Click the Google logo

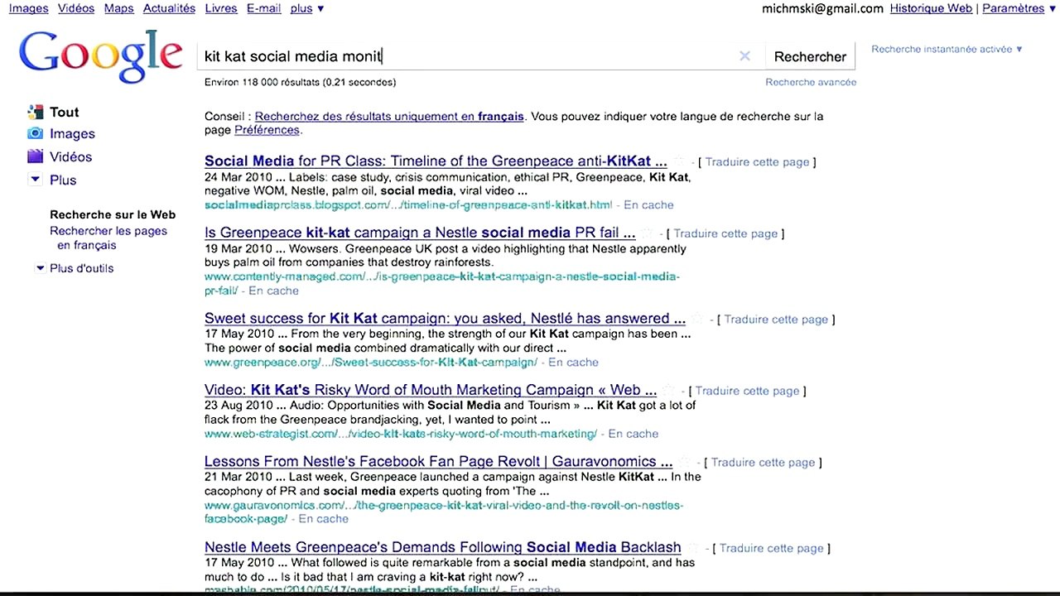coord(100,55)
